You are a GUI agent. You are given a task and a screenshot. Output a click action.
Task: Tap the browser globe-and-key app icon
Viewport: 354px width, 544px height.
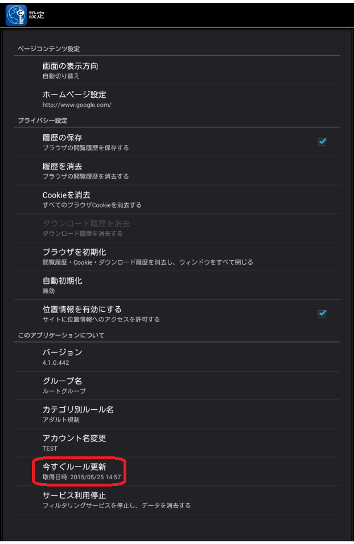point(16,15)
